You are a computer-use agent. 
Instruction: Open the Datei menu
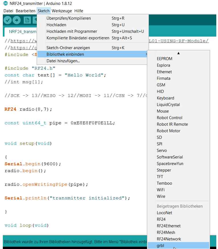pyautogui.click(x=9, y=11)
